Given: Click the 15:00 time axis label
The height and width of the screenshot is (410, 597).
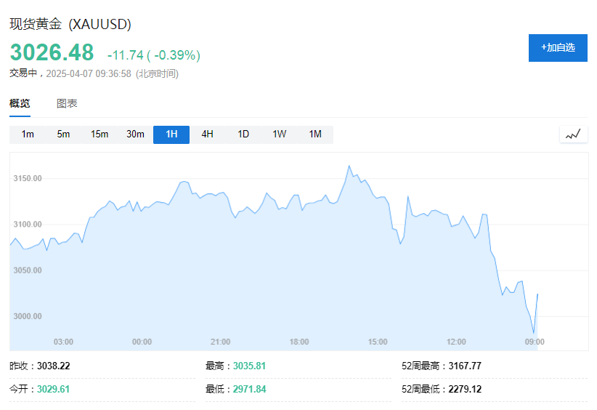Looking at the screenshot, I should click(378, 342).
